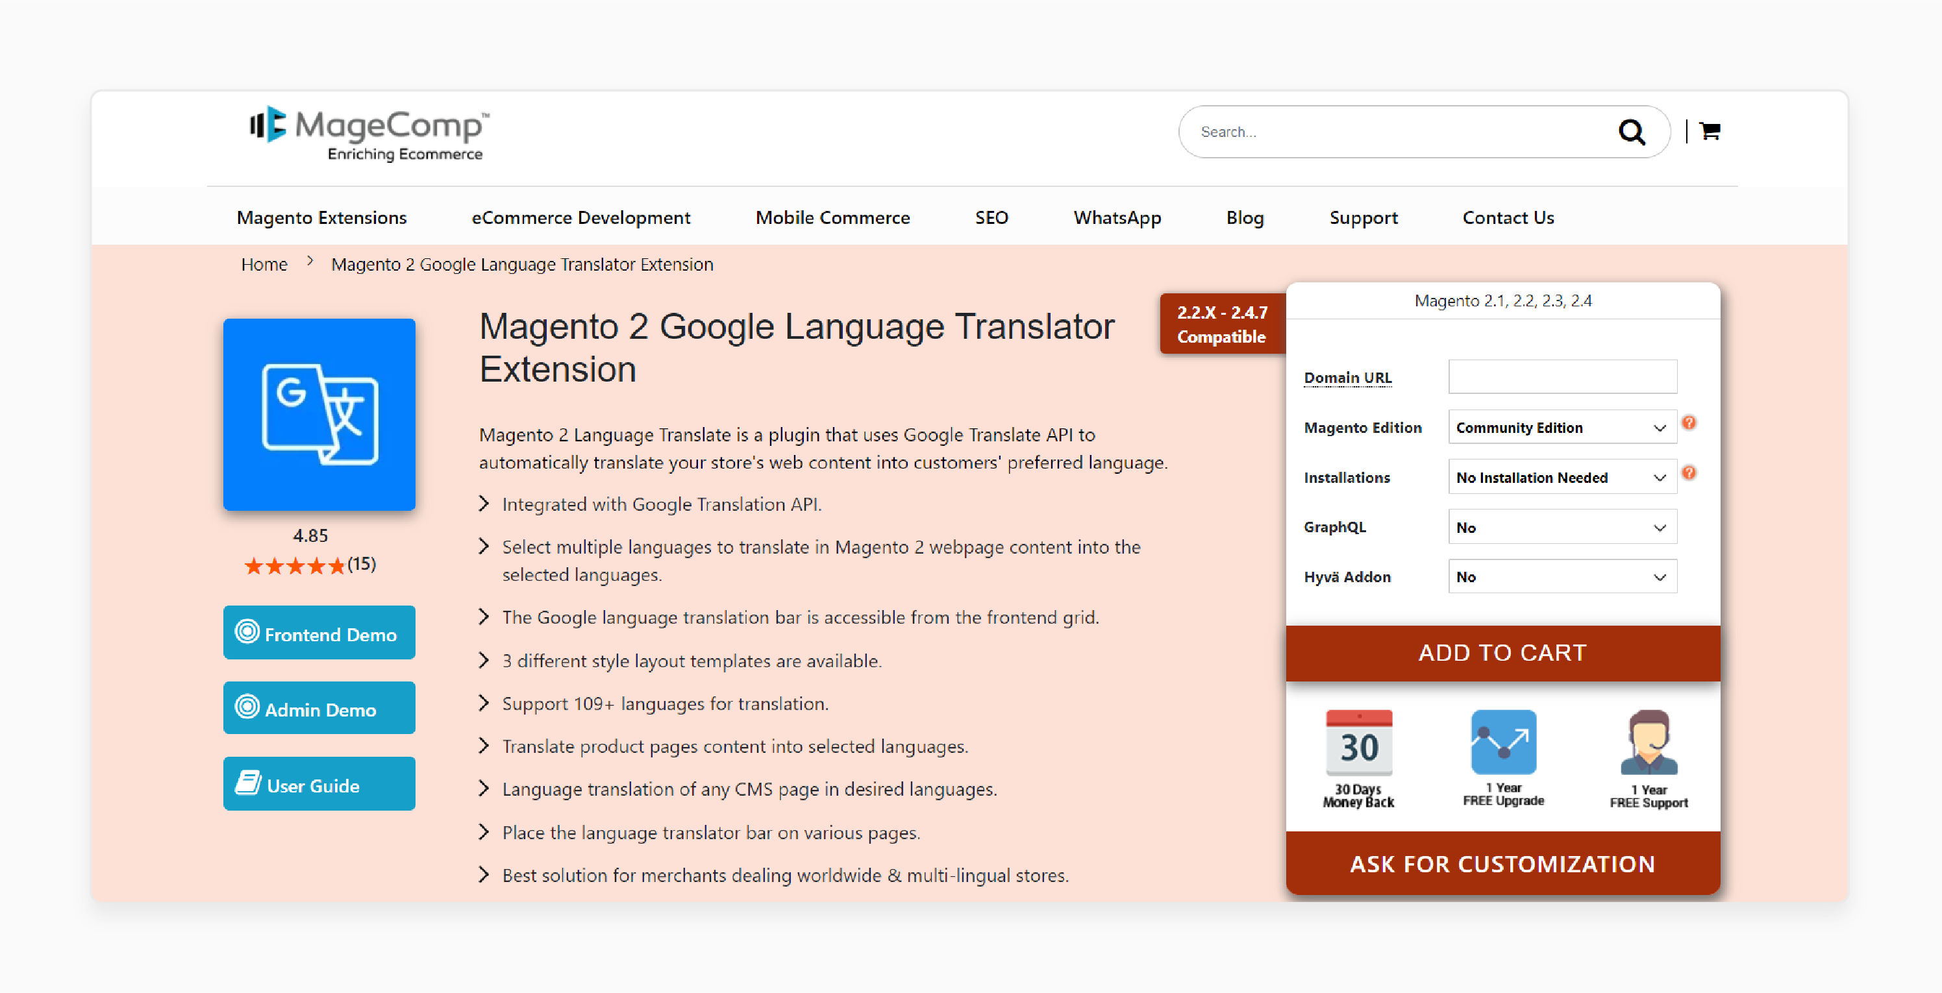Click the breadcrumb arrow separator after Home
Viewport: 1942px width, 993px height.
[310, 262]
